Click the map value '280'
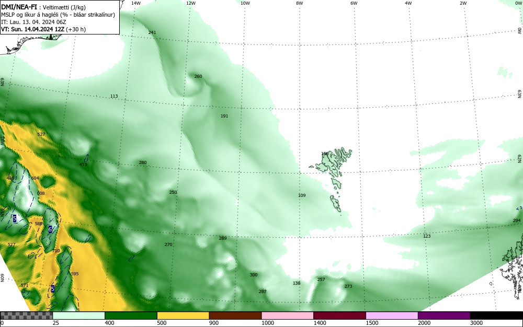523x327 pixels. (143, 162)
